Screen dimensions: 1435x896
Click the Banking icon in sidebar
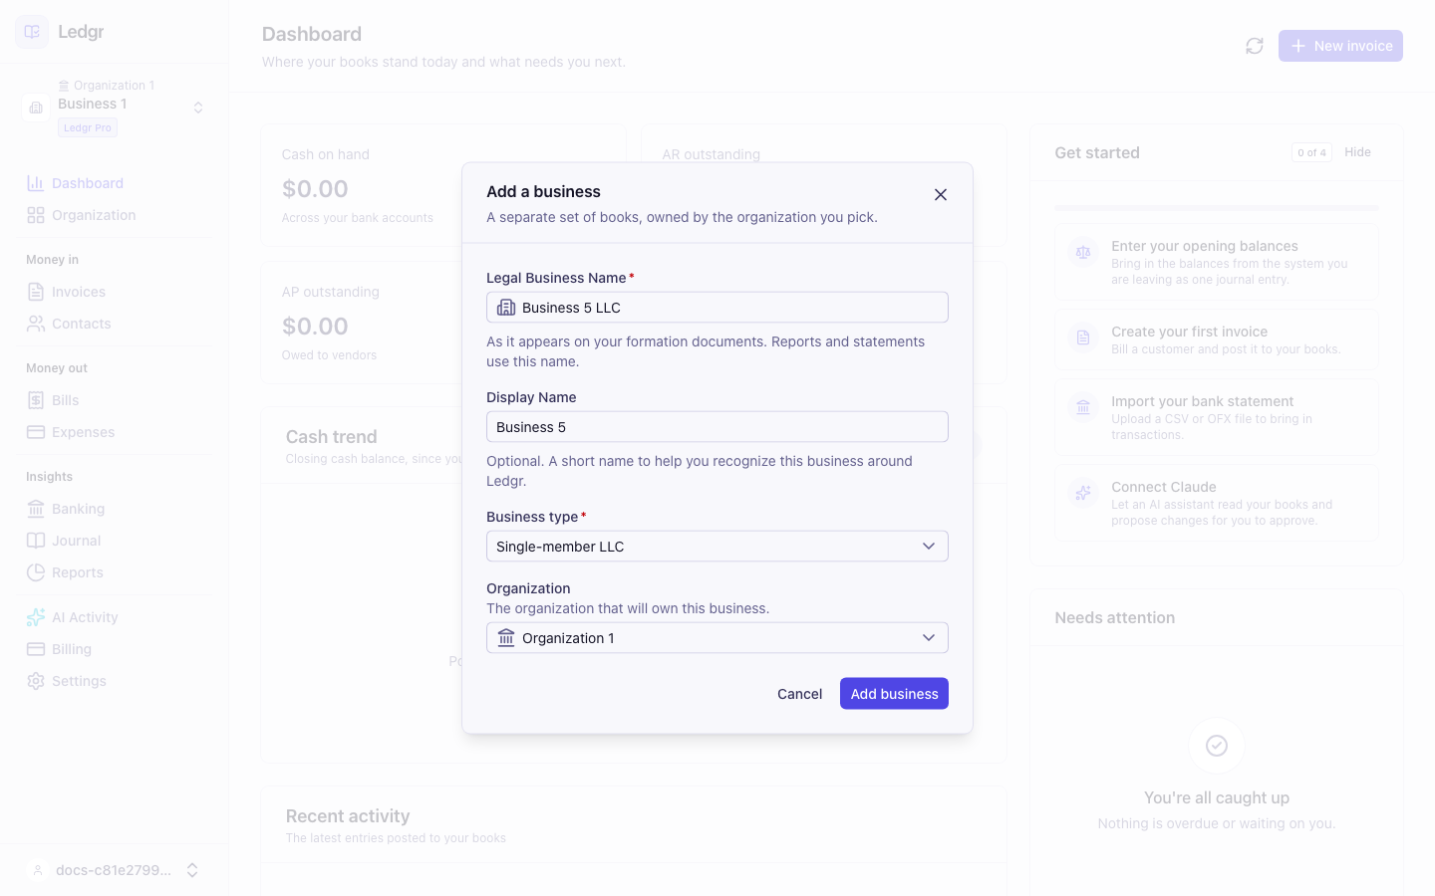tap(36, 509)
